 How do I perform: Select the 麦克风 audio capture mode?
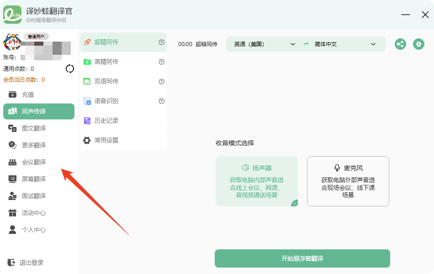click(348, 181)
